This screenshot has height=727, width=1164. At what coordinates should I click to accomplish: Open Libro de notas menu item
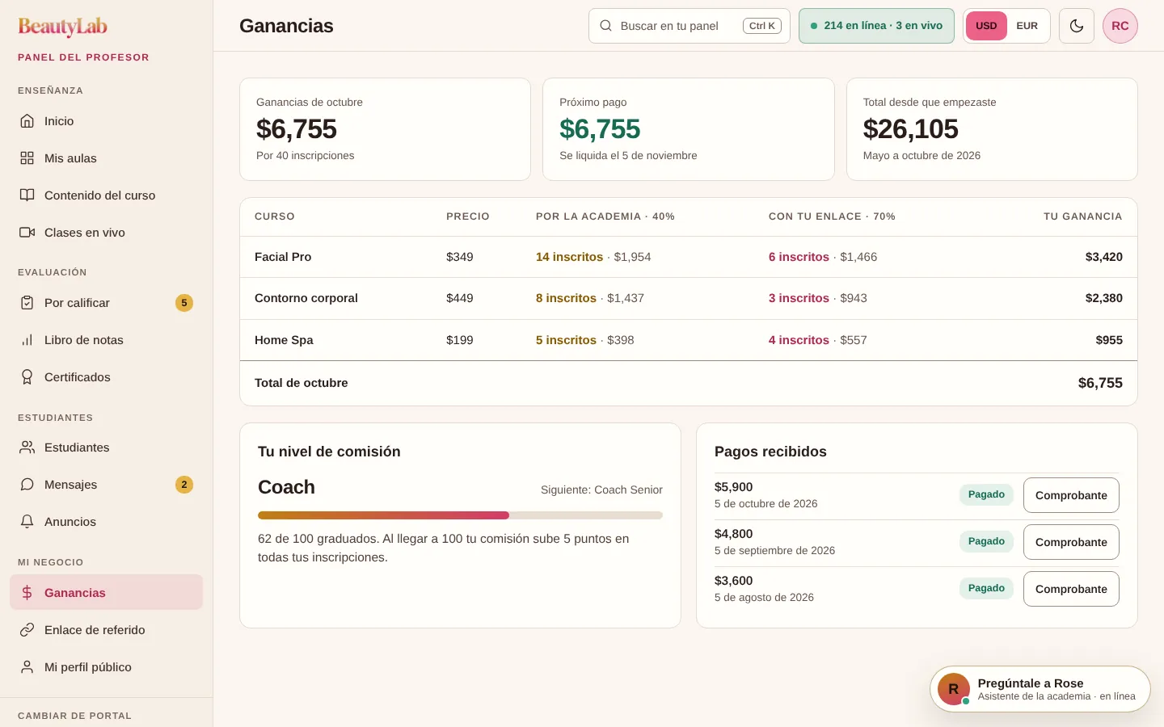106,340
